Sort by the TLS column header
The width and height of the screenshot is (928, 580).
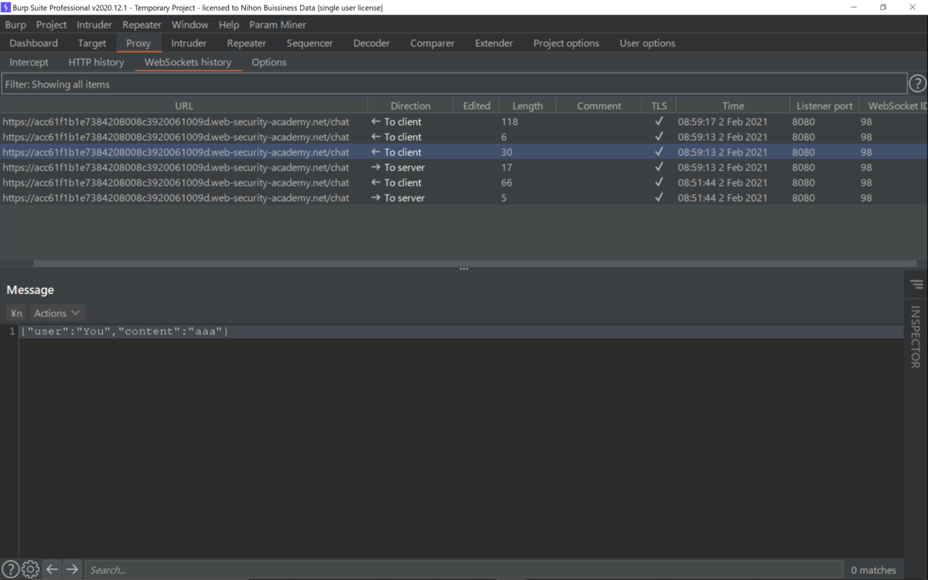pyautogui.click(x=659, y=106)
